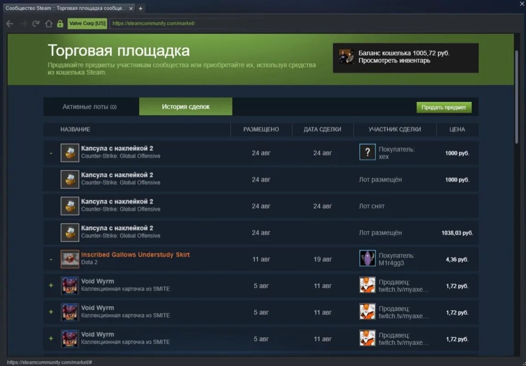526x366 pixels.
Task: Click Продать предмет button
Action: click(x=444, y=107)
